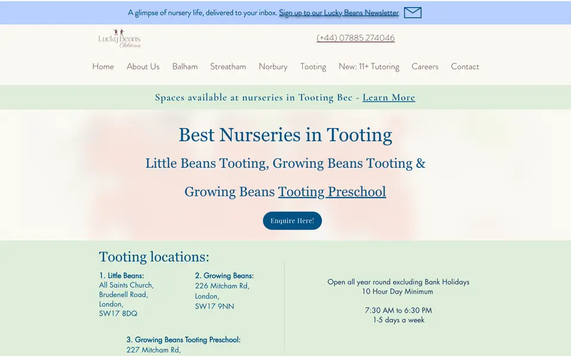Open the Tooting Preschool underlined link
Viewport: 571px width, 356px height.
(332, 192)
